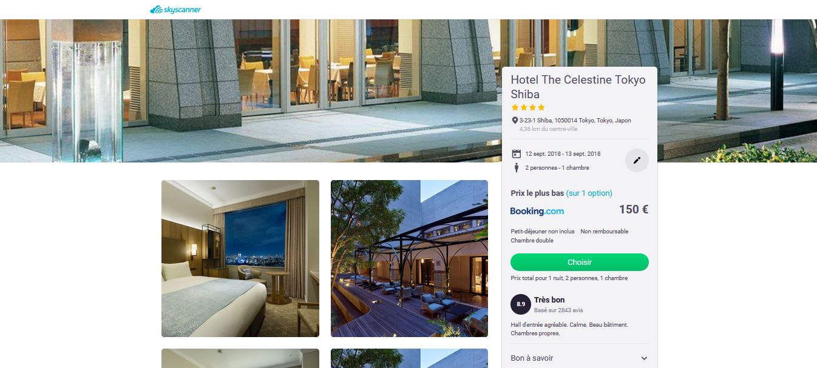Viewport: 817px width, 368px height.
Task: Click the Basé sur 2843 avis text
Action: click(x=558, y=310)
